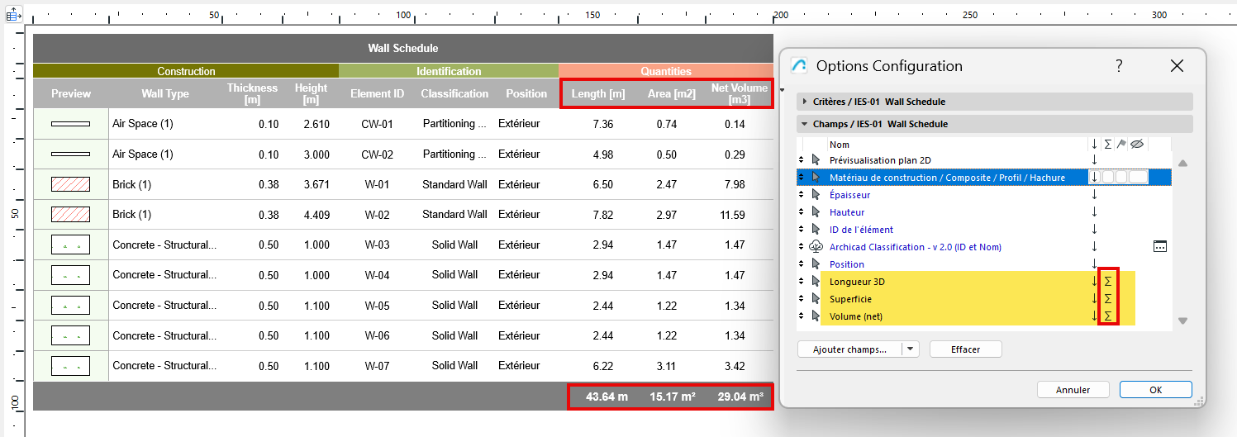Expand the Critères / IES-01 Wall Schedule section
Viewport: 1237px width, 437px height.
coord(805,102)
